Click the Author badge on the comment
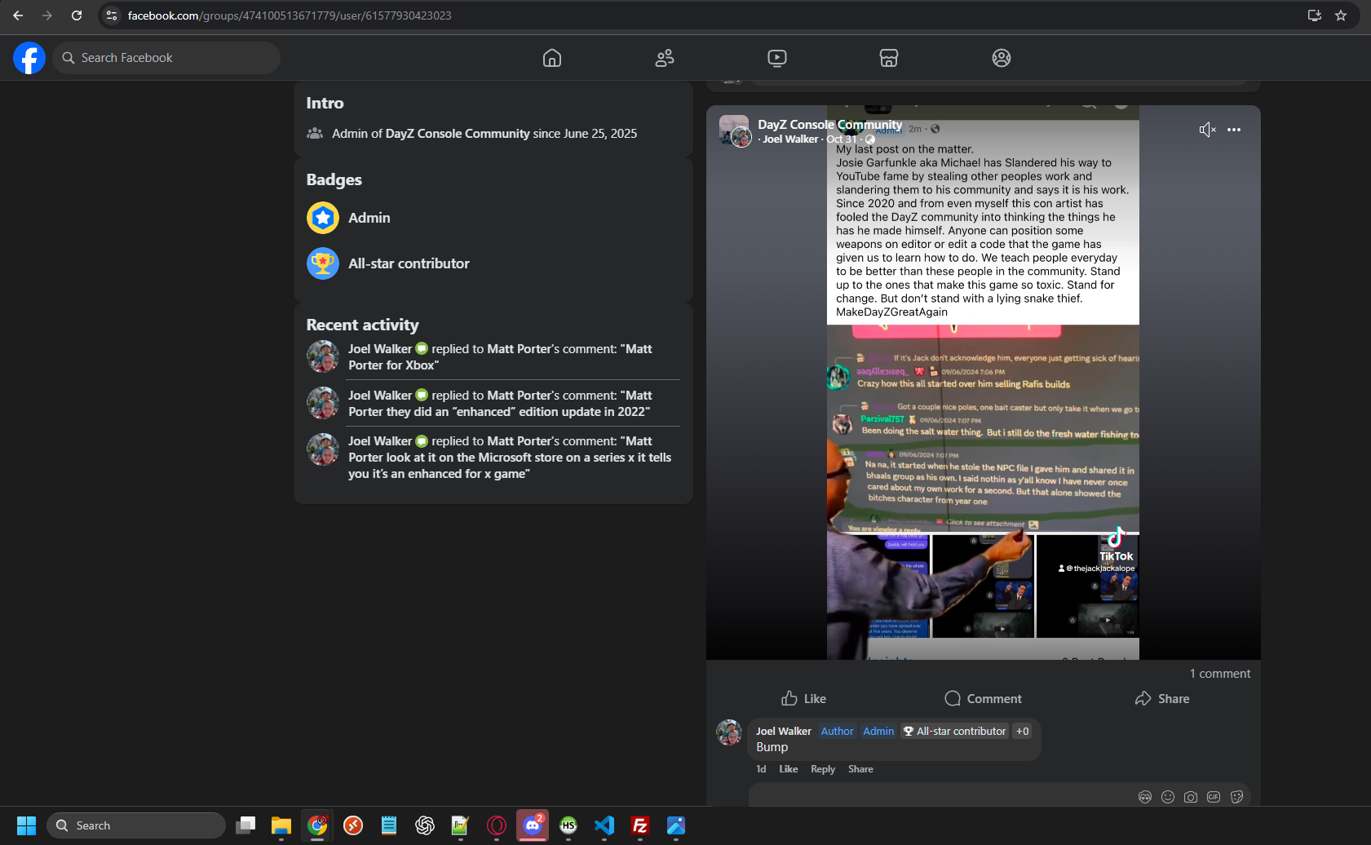1371x845 pixels. (x=837, y=732)
